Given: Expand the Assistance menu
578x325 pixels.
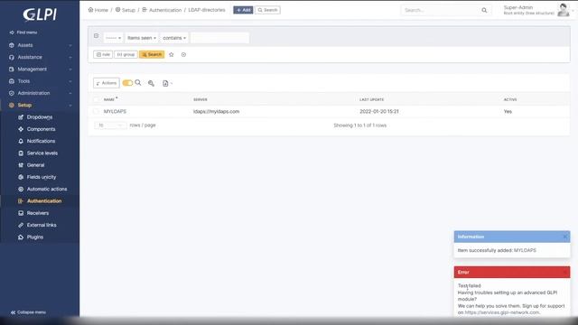Looking at the screenshot, I should [x=40, y=57].
